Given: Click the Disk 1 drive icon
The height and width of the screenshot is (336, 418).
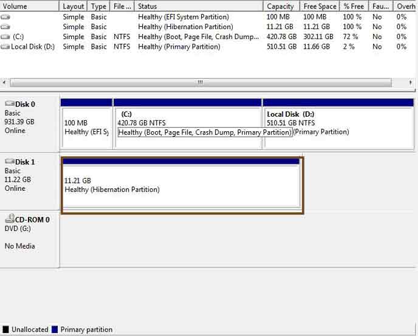Looking at the screenshot, I should [10, 162].
